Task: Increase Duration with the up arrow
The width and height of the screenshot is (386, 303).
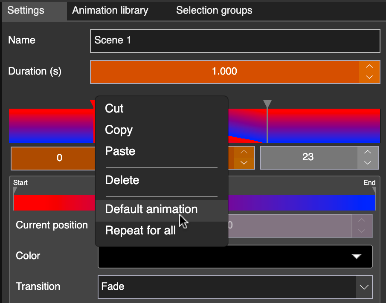Action: 369,66
